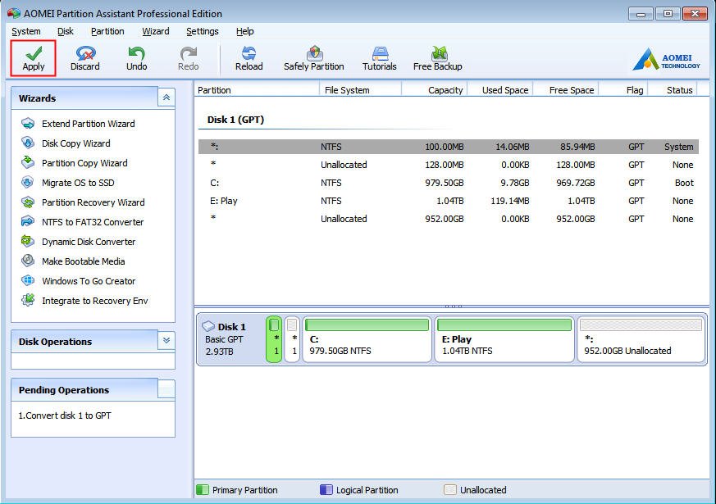The image size is (716, 504).
Task: Select the C: 979.50GB NTFS block
Action: pyautogui.click(x=367, y=339)
